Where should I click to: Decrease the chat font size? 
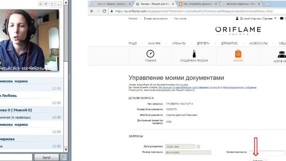(x=59, y=4)
